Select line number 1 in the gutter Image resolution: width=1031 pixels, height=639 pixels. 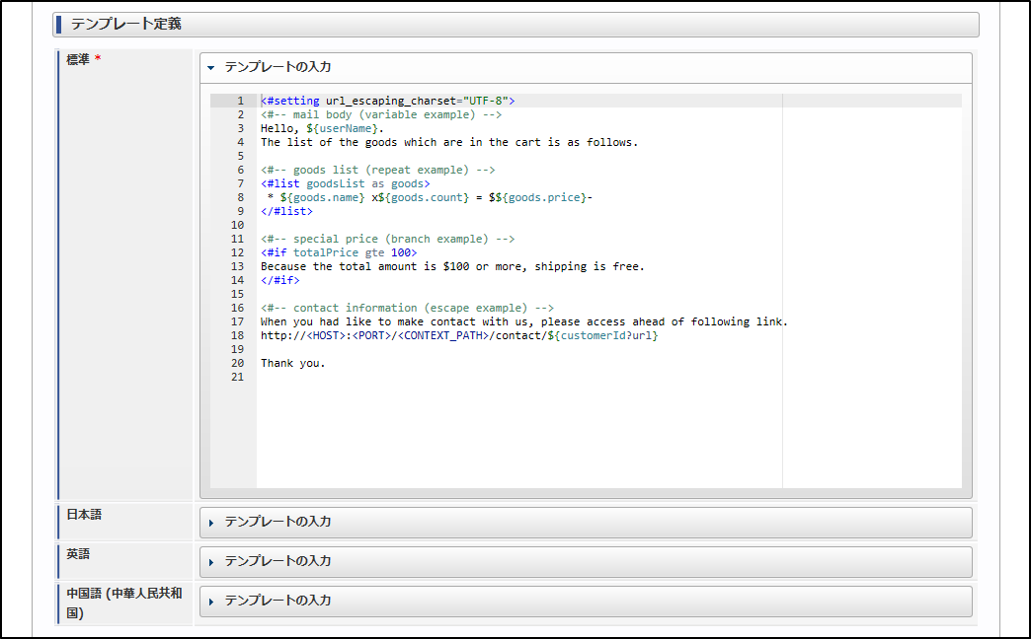click(239, 101)
